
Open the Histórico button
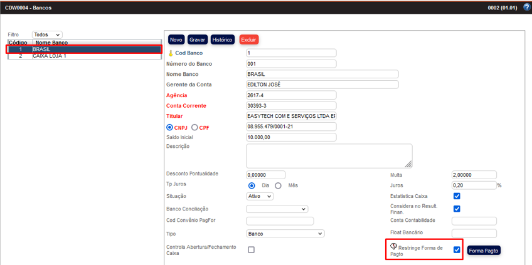click(222, 39)
